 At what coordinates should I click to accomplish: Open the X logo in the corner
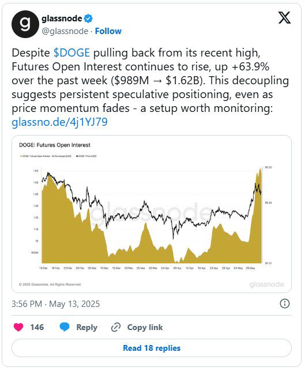point(284,18)
